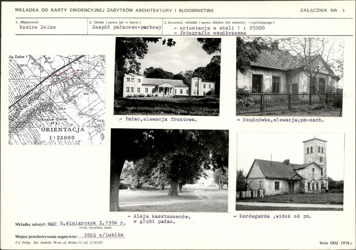This screenshot has height=250, width=356.
Task: Click the '1. Miejscowość' field label
Action: [28, 22]
